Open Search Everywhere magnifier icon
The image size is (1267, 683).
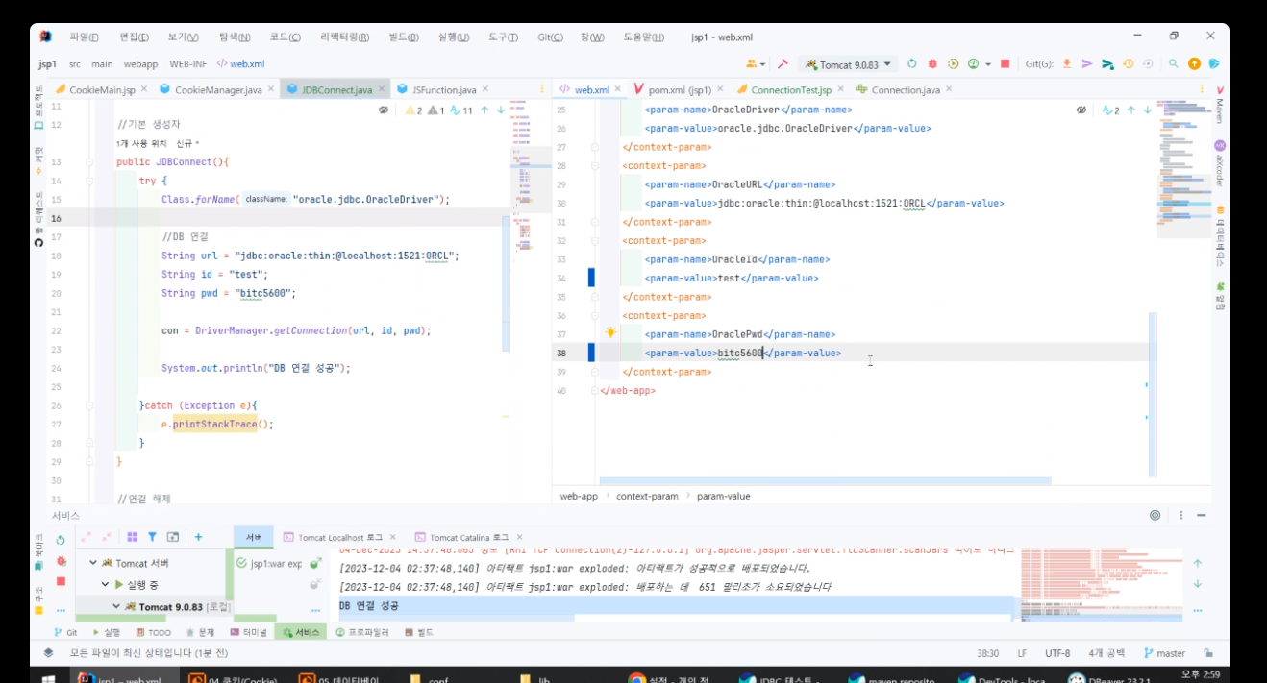coord(1174,64)
